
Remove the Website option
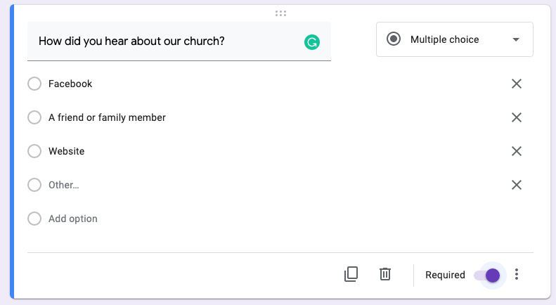(517, 151)
